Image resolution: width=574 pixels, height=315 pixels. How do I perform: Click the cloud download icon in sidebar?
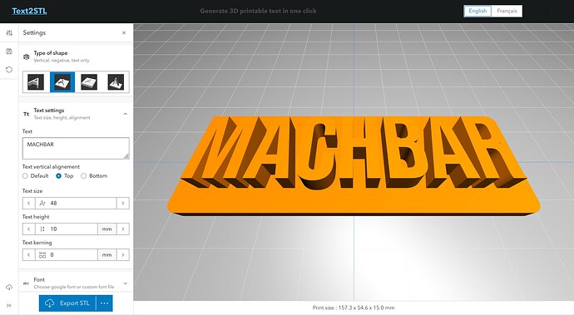9,287
